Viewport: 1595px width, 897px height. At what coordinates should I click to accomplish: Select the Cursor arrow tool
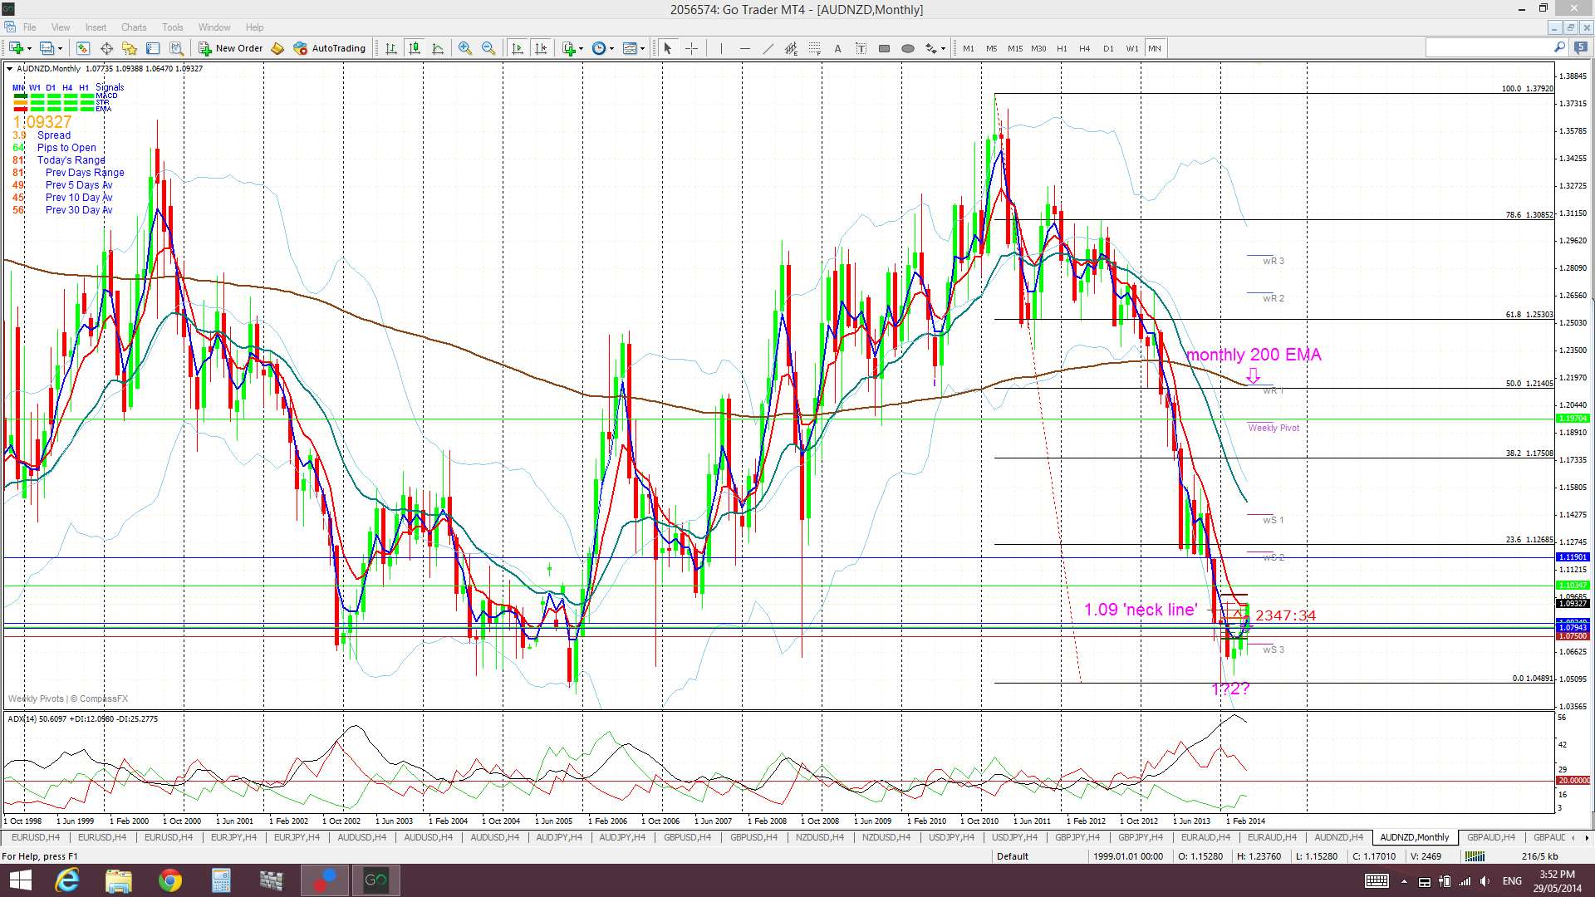pos(667,48)
